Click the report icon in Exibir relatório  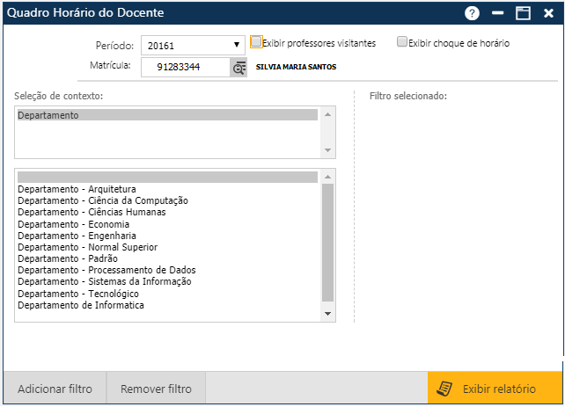444,389
